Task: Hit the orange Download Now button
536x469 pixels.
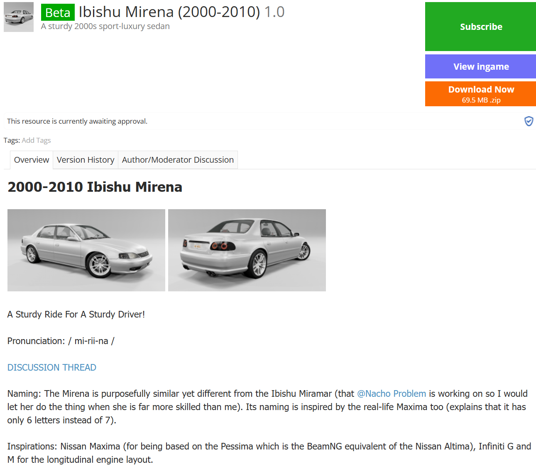Action: coord(480,94)
